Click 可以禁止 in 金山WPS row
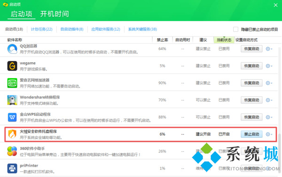The image size is (282, 177). 203,117
